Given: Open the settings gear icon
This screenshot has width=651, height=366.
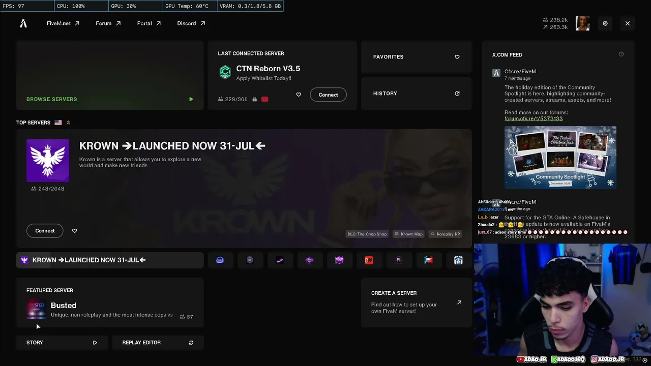Looking at the screenshot, I should pos(605,23).
